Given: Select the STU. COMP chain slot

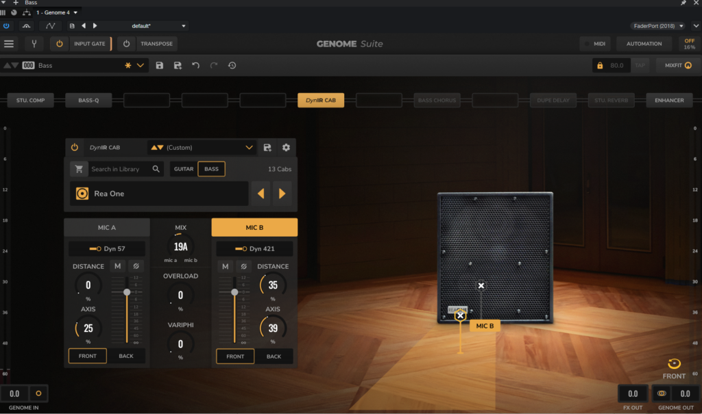Looking at the screenshot, I should [30, 100].
